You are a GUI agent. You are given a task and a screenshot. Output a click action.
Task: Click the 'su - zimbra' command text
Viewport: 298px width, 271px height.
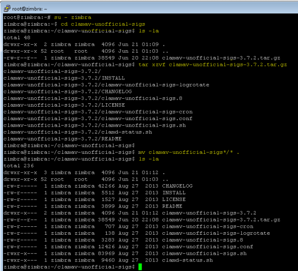tap(73, 17)
